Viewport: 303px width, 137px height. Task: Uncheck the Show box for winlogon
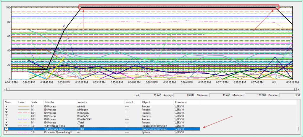[6, 110]
